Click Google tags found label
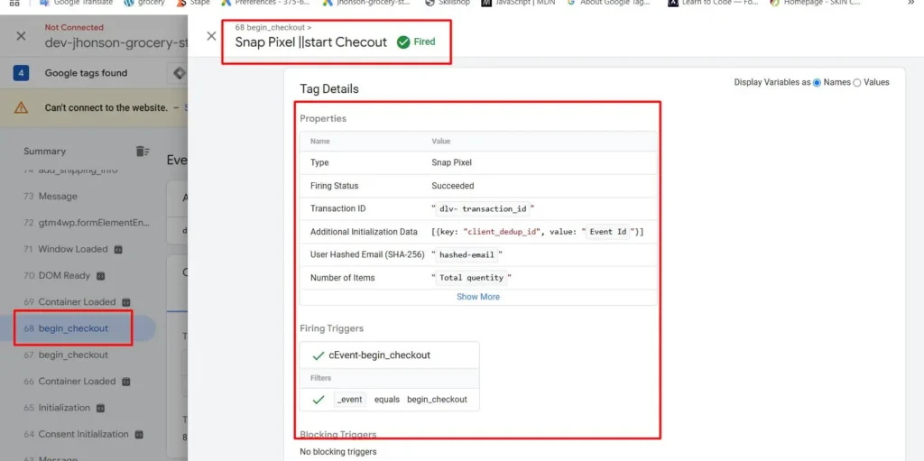 click(x=86, y=73)
